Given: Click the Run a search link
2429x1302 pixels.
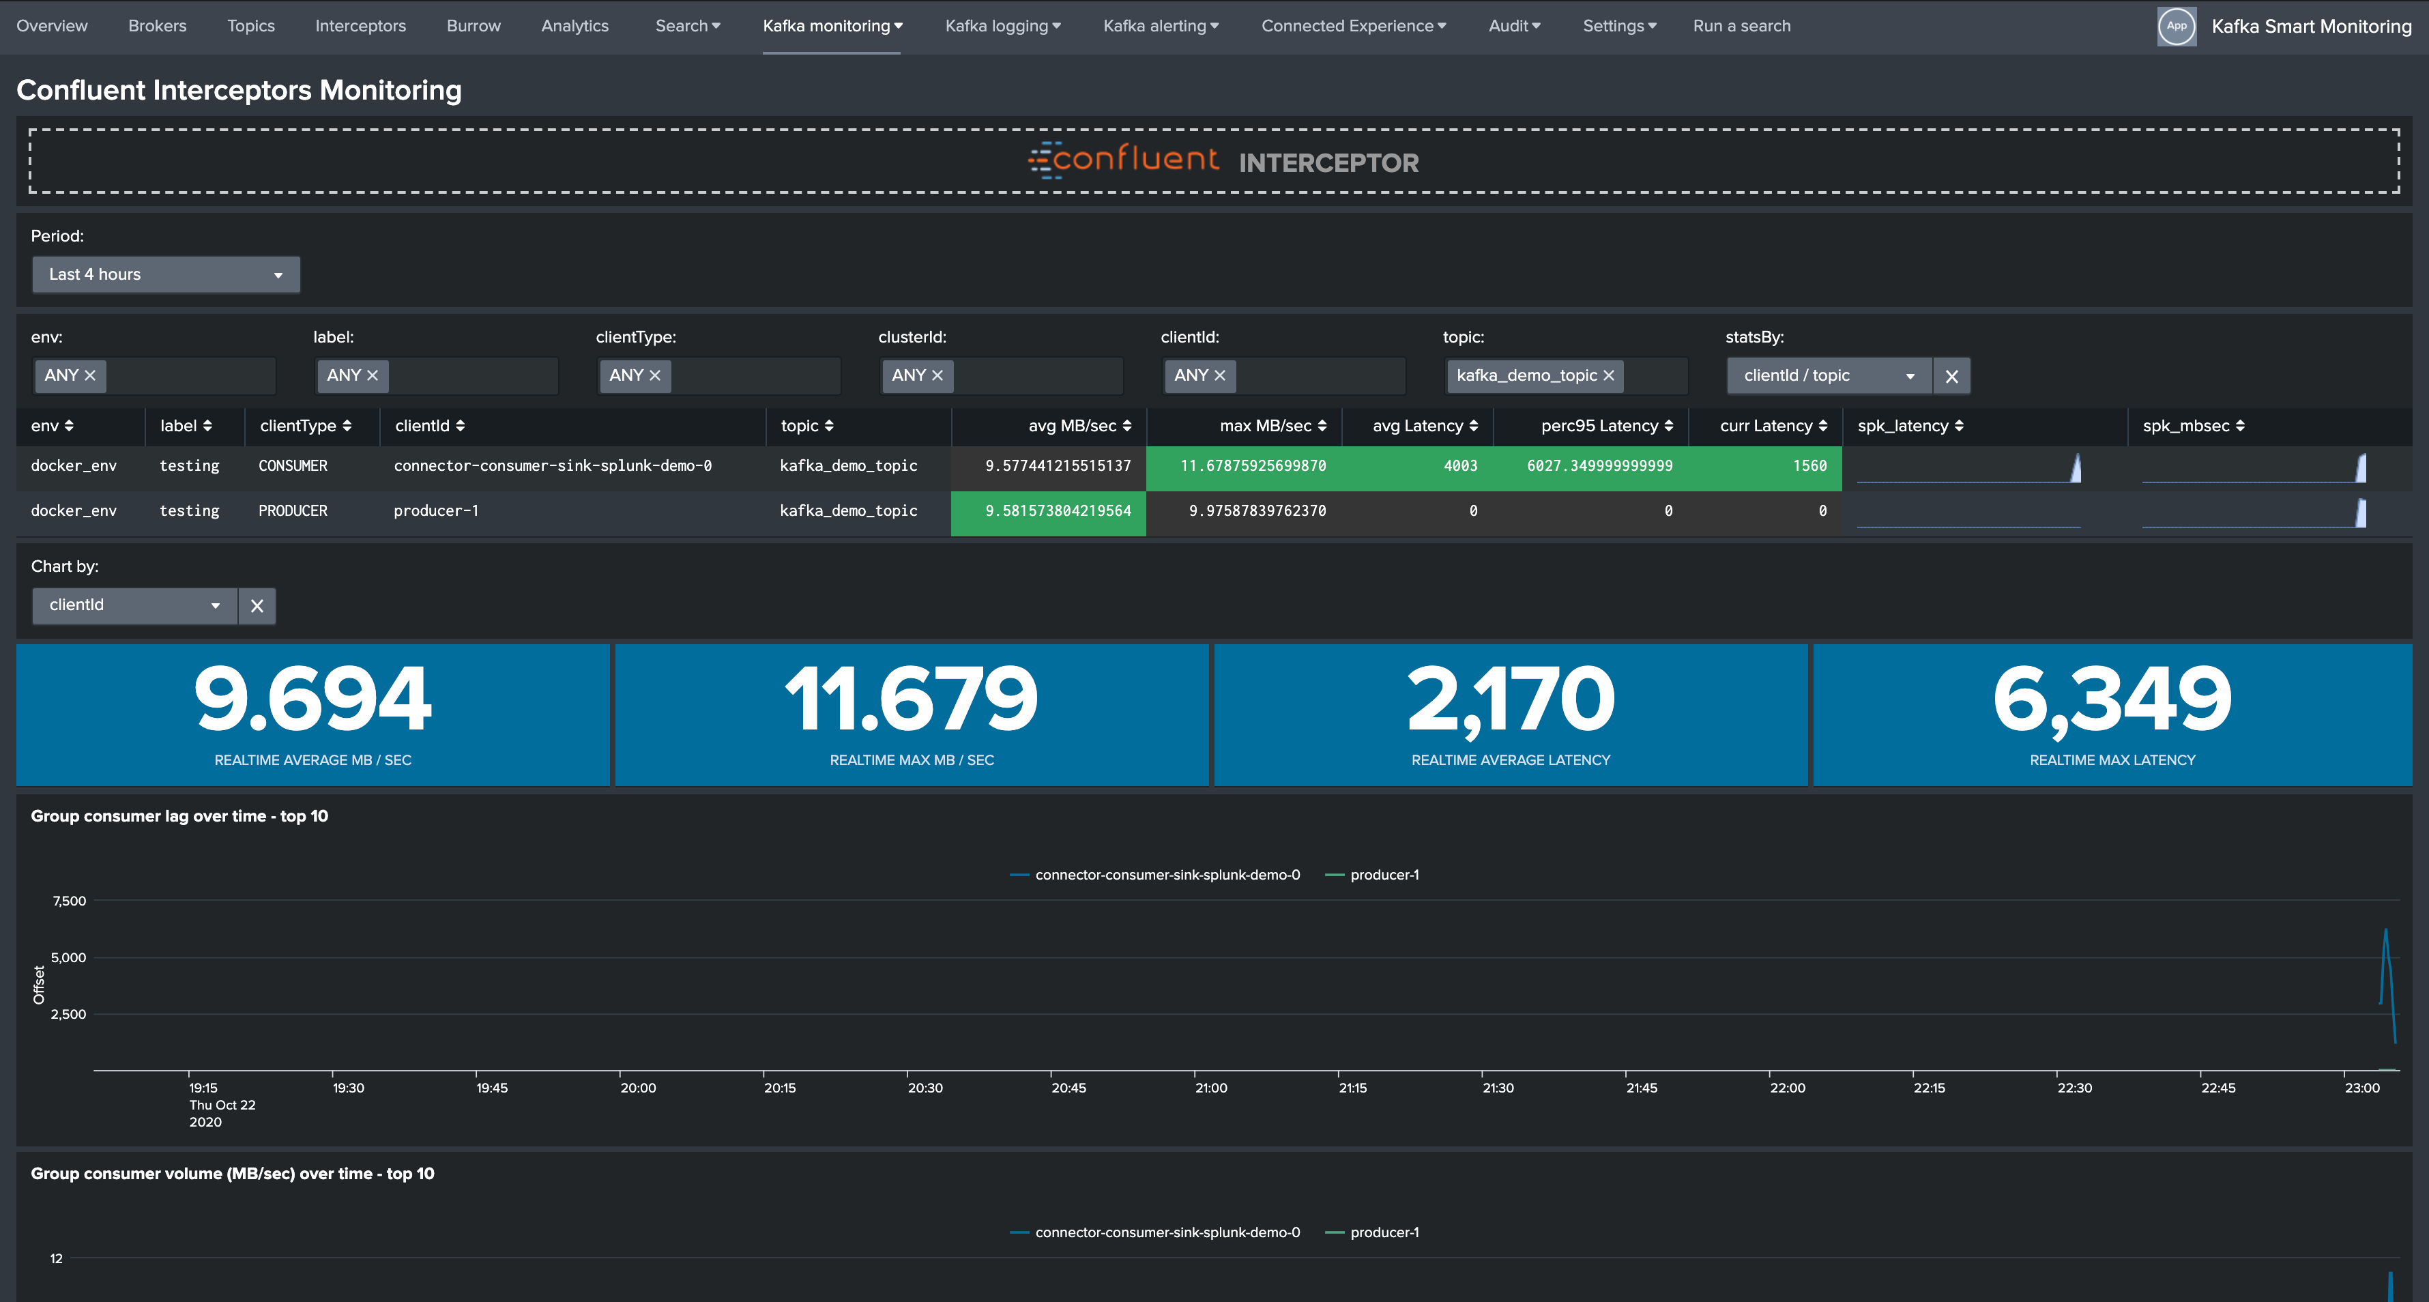Looking at the screenshot, I should click(x=1742, y=27).
